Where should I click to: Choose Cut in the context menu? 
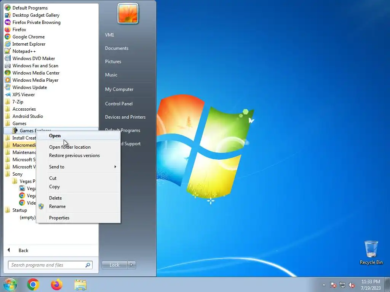click(78, 178)
